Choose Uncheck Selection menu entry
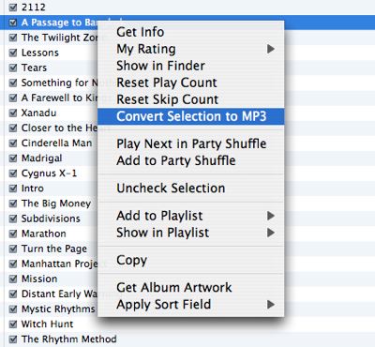The width and height of the screenshot is (375, 347). 191,189
